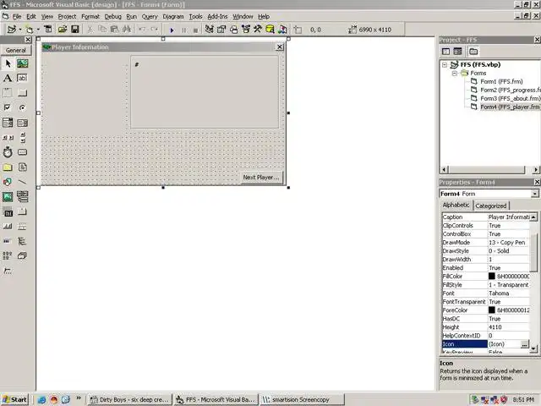
Task: Collapse the Forms folder node
Action: [455, 74]
